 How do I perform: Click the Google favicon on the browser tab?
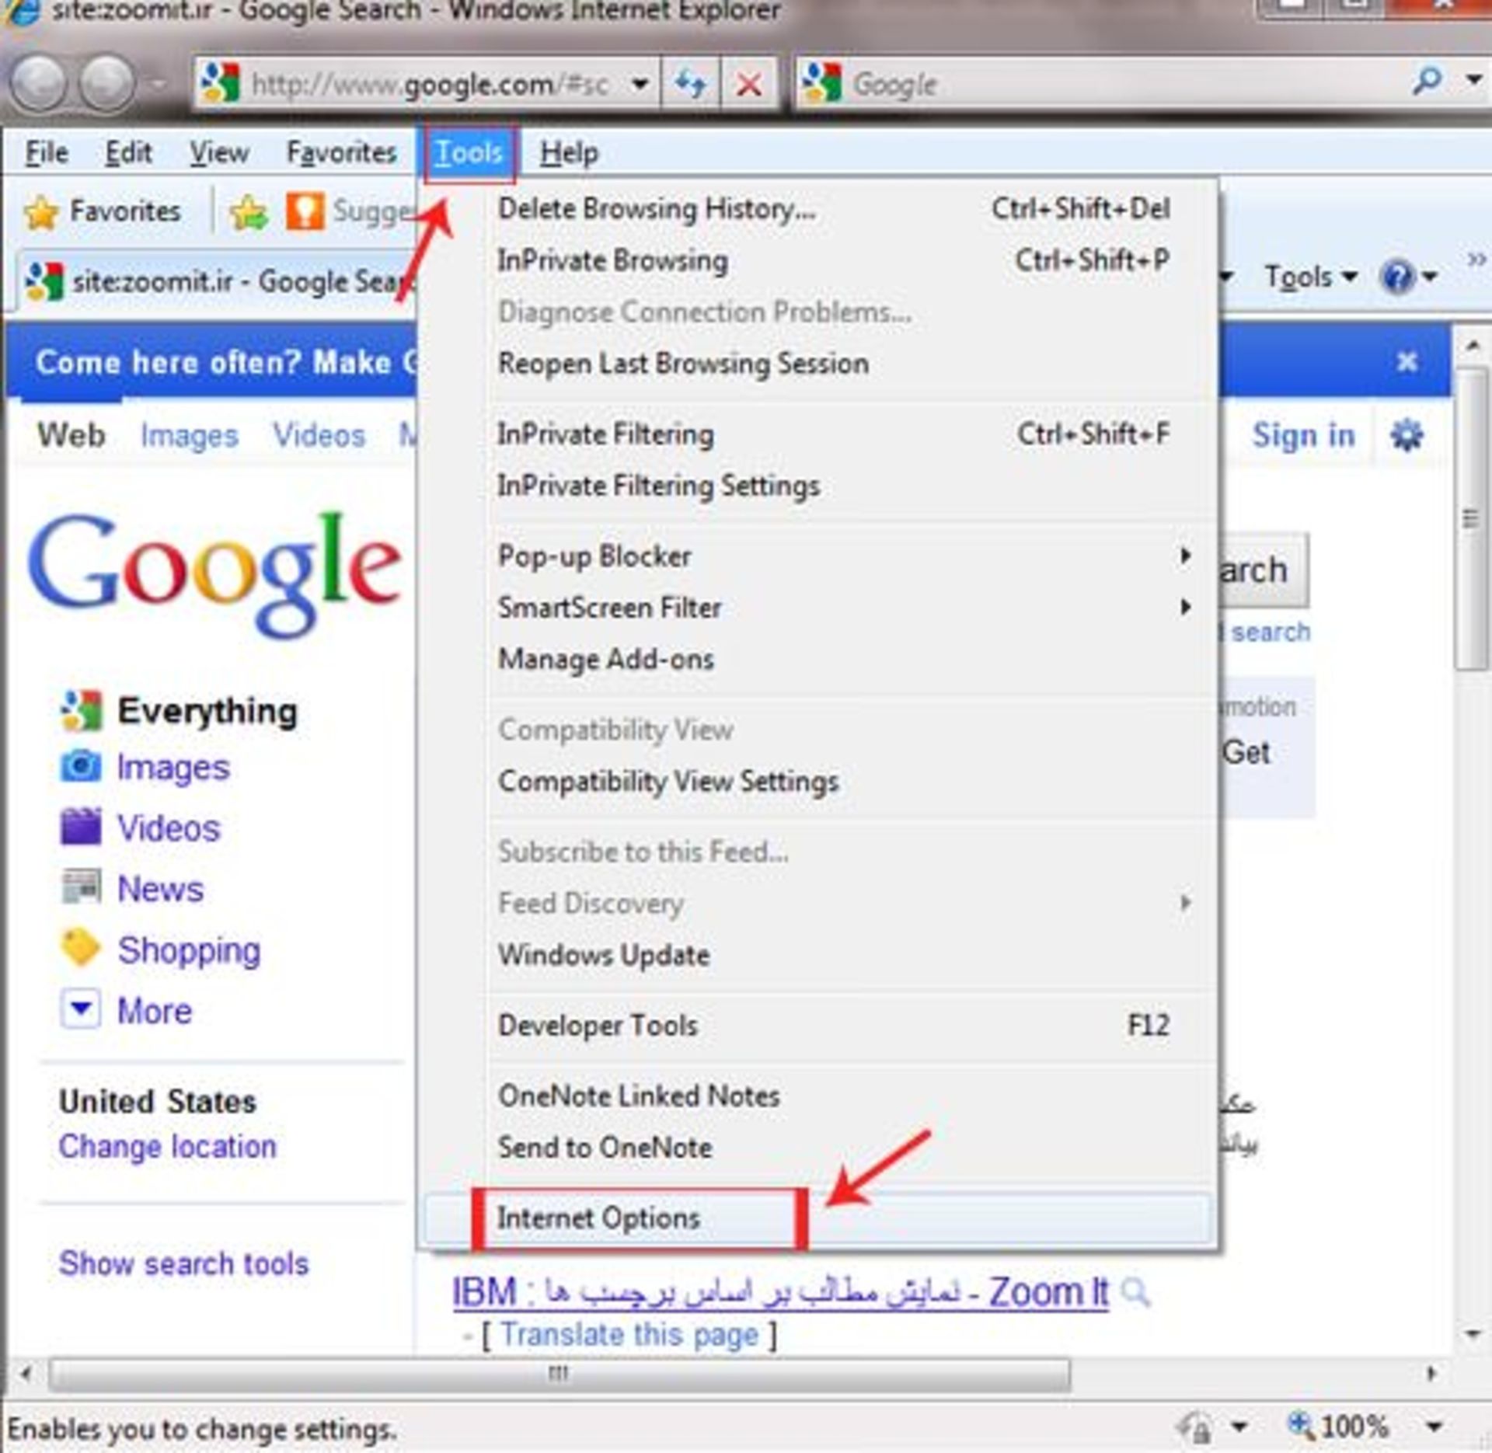pos(45,280)
